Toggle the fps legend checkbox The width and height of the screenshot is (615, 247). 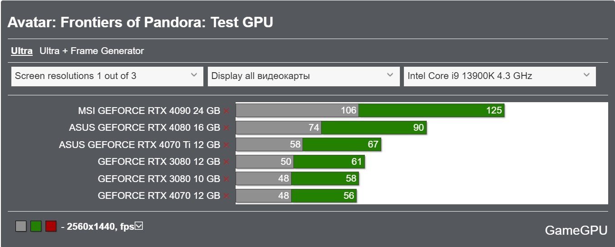139,226
